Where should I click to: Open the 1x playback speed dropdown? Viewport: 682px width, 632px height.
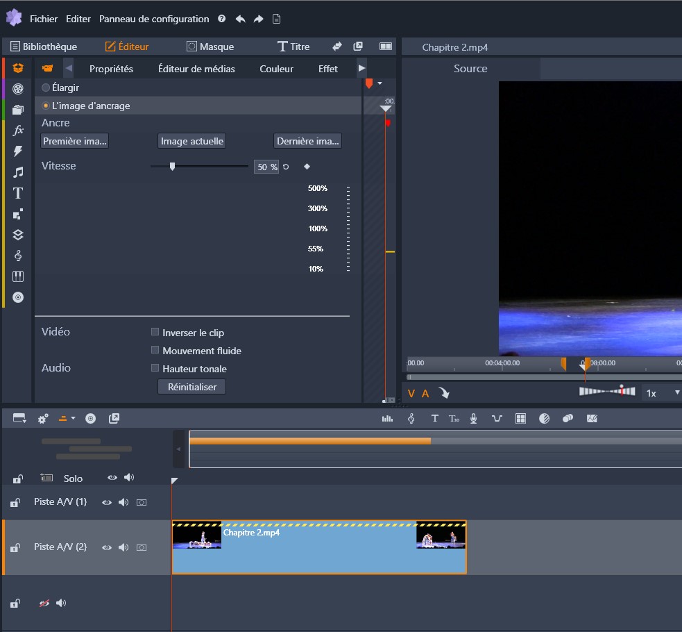pos(662,393)
